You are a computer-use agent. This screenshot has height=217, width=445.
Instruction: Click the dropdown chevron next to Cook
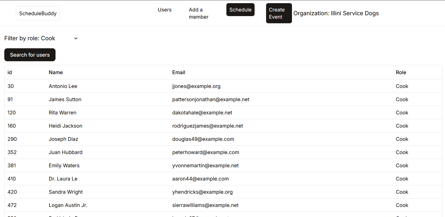76,38
